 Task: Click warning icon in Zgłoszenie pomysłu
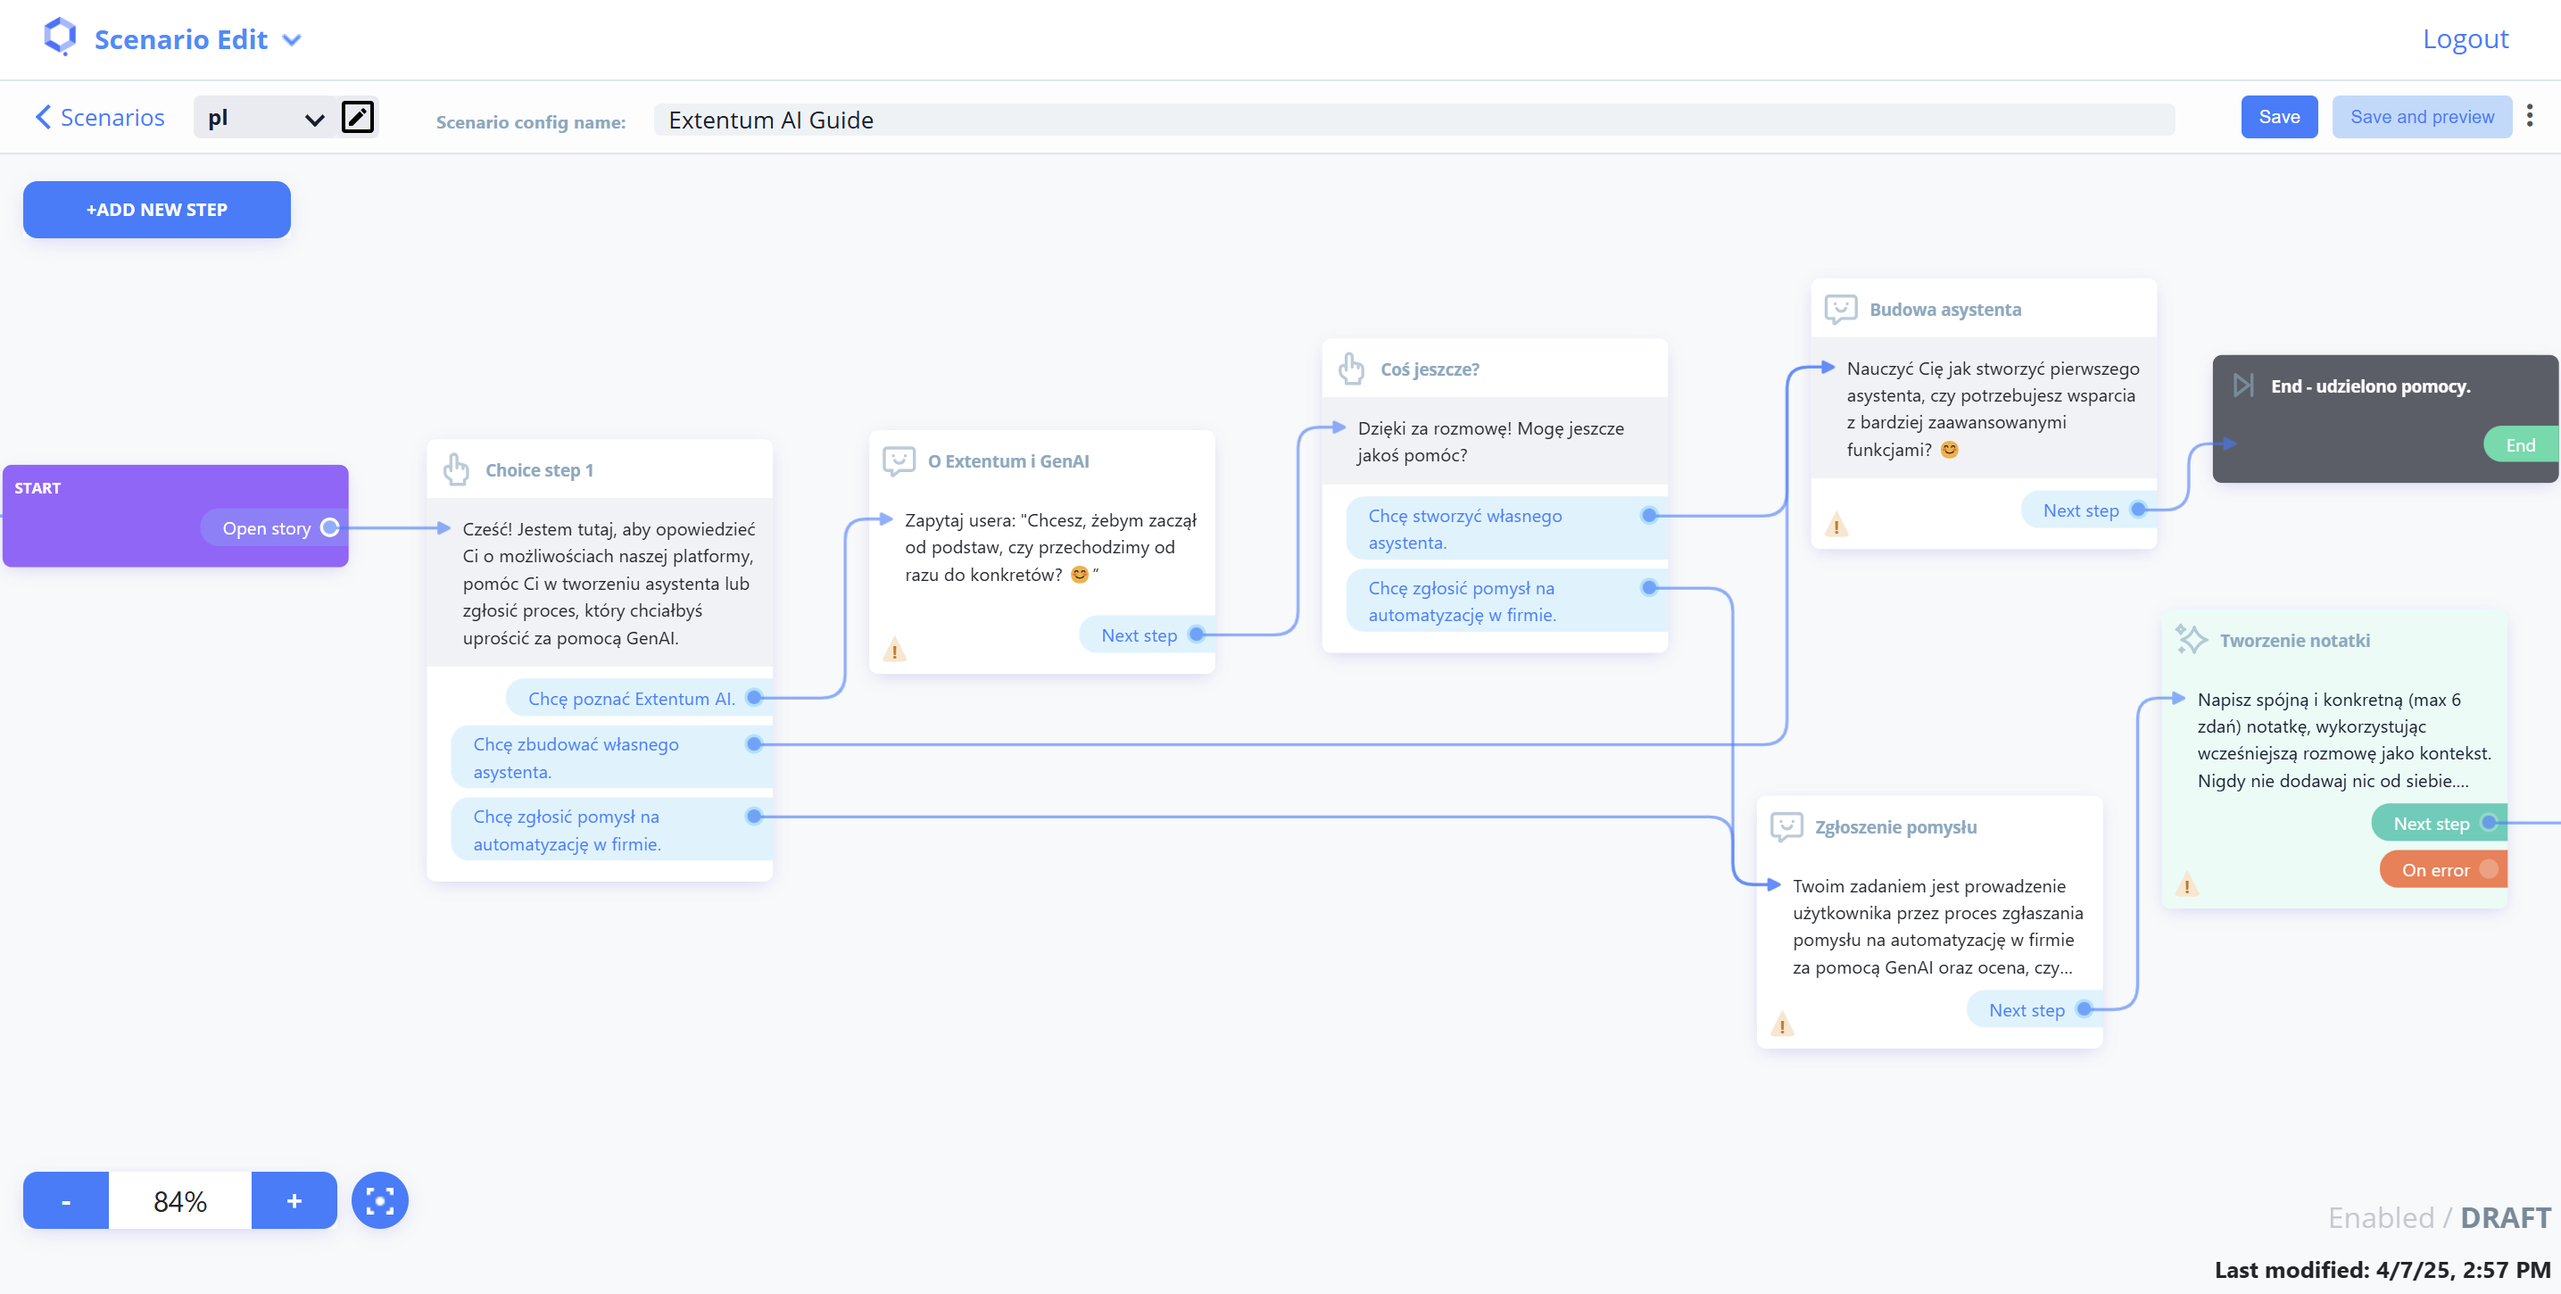pyautogui.click(x=1783, y=1024)
